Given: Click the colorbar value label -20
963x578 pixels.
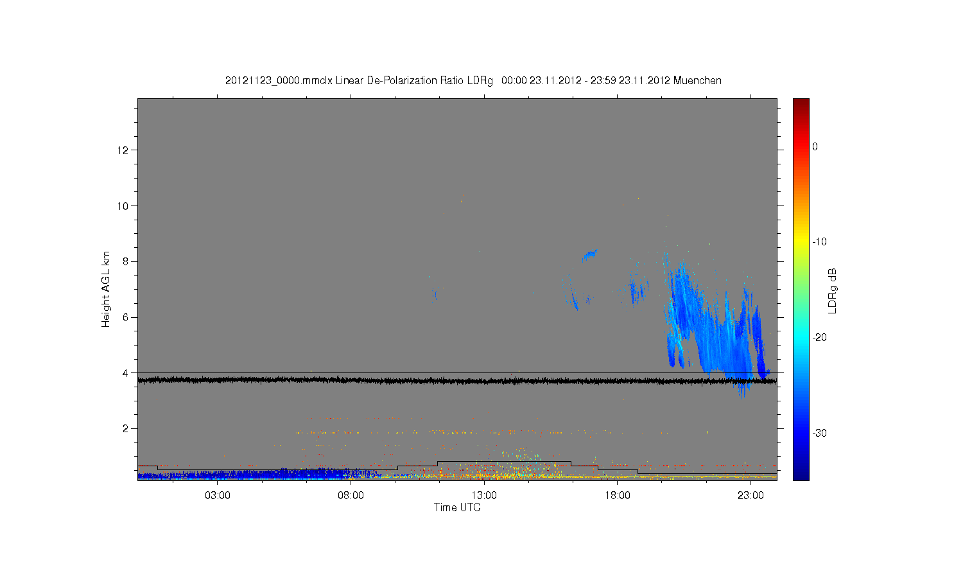Looking at the screenshot, I should (x=819, y=338).
